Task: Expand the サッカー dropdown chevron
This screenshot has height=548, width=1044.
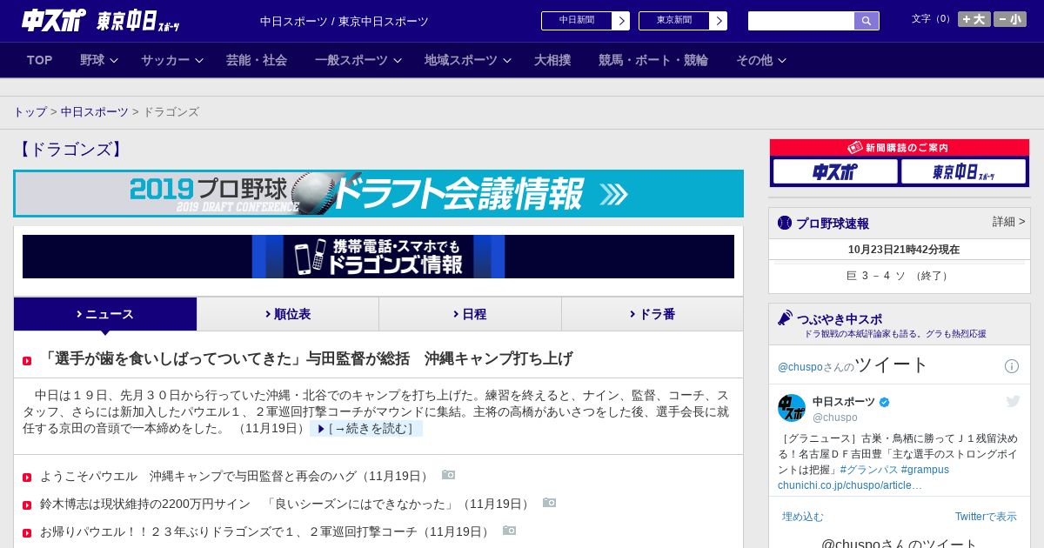Action: pos(198,60)
